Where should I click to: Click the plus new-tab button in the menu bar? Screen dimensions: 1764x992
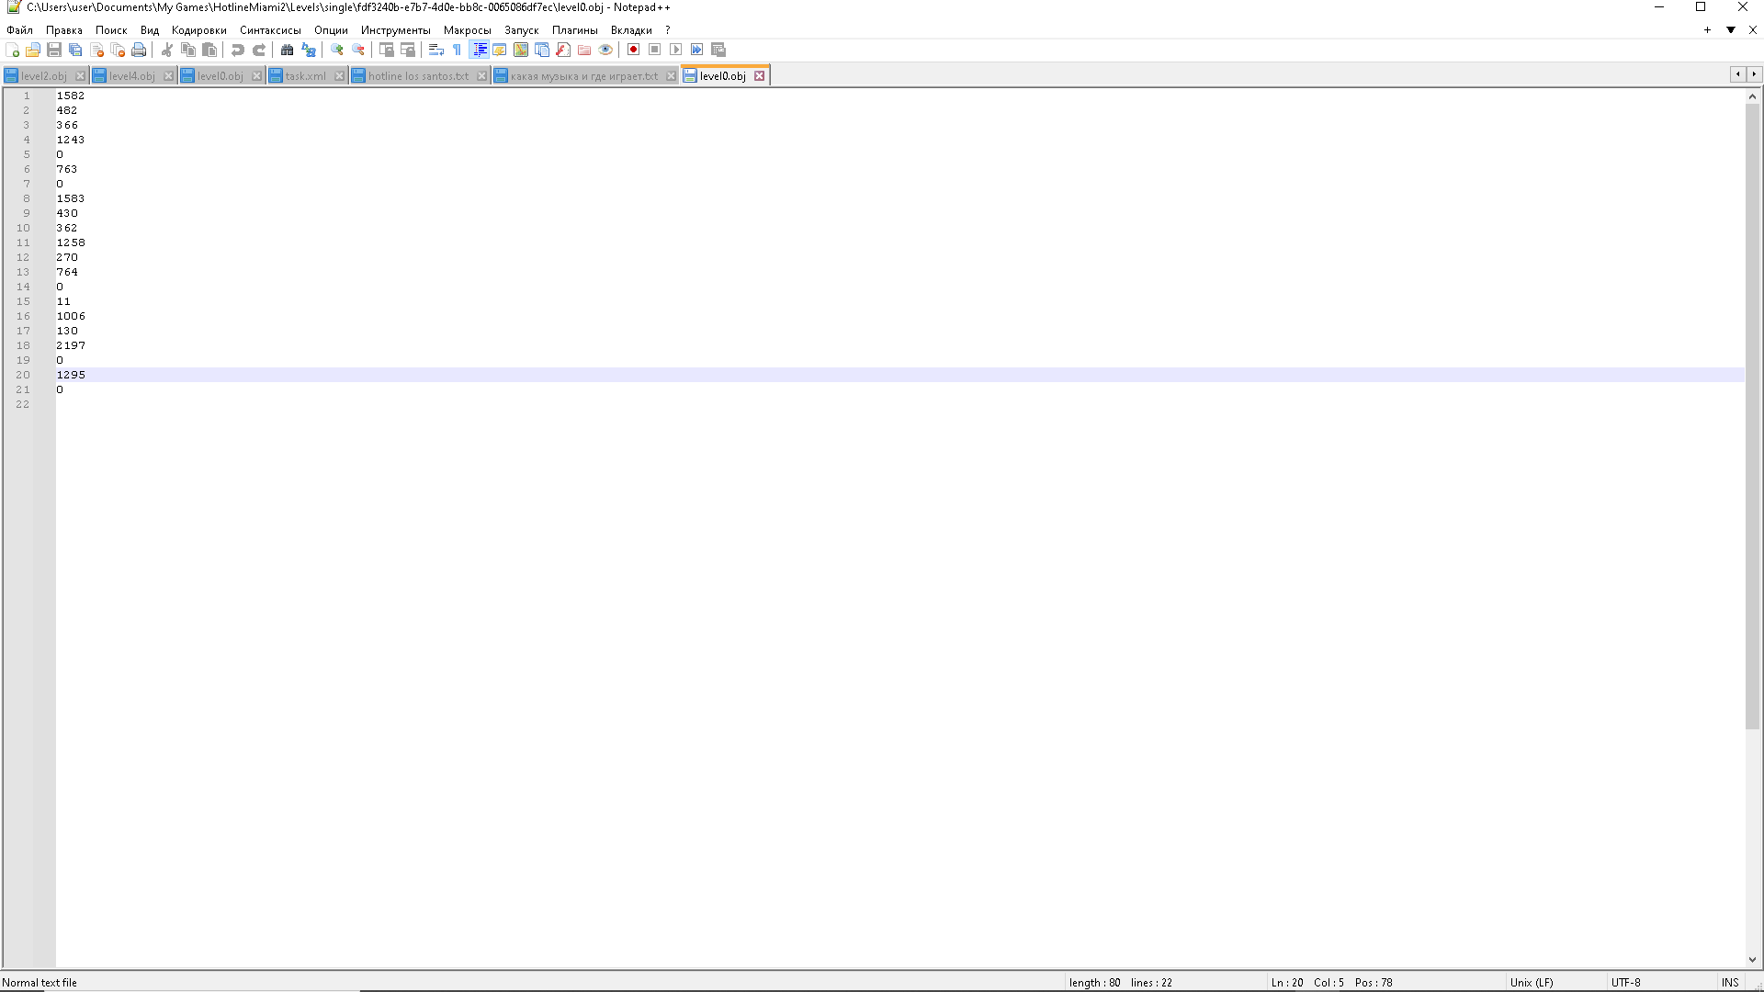[x=1708, y=30]
